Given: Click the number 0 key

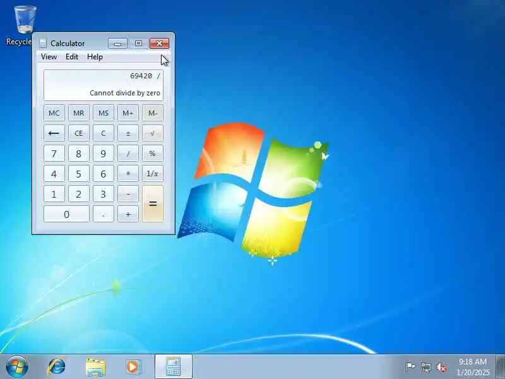Looking at the screenshot, I should [x=66, y=214].
